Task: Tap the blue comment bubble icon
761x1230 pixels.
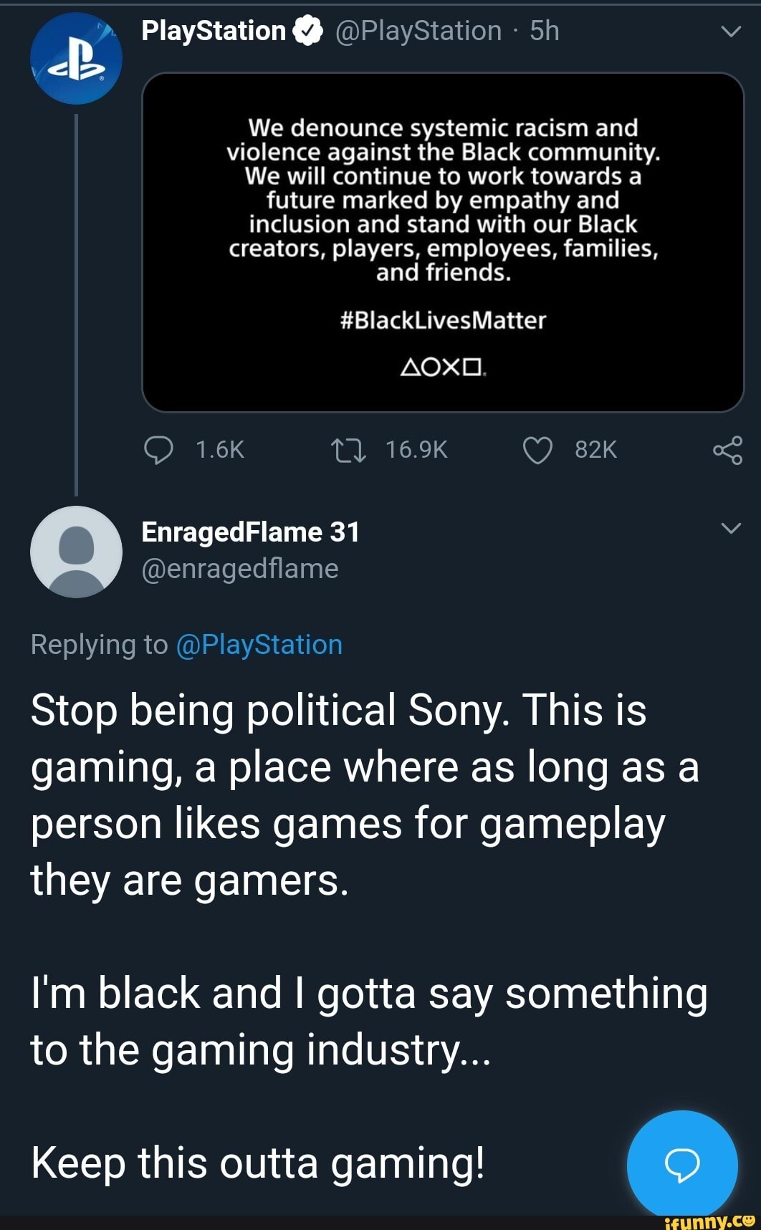Action: tap(681, 1163)
